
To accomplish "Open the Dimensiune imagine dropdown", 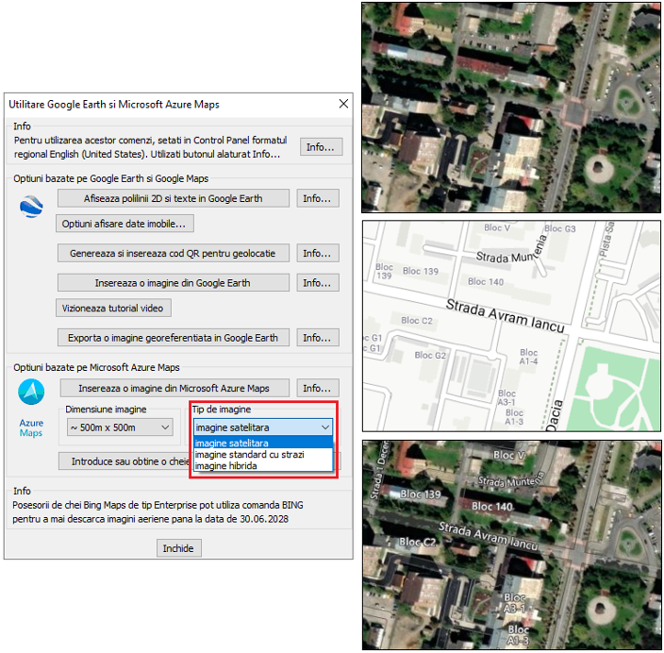I will (x=120, y=427).
